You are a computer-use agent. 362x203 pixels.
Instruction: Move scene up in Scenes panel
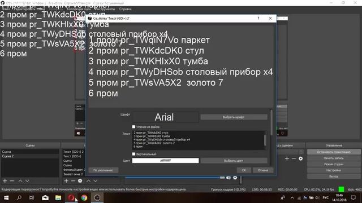pyautogui.click(x=20, y=181)
